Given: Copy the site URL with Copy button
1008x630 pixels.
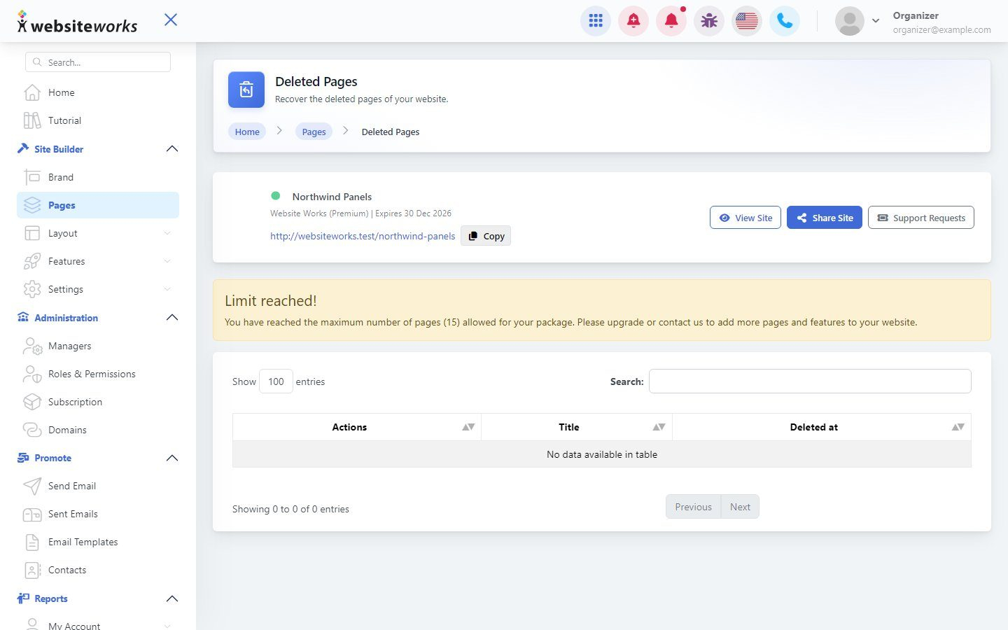Looking at the screenshot, I should pyautogui.click(x=486, y=236).
